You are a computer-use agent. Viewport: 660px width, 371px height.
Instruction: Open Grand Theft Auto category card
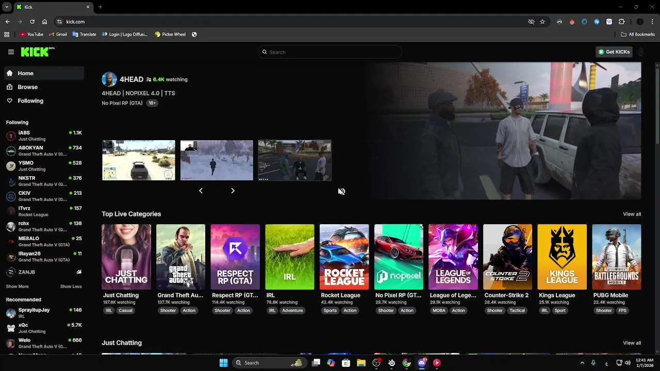[180, 257]
